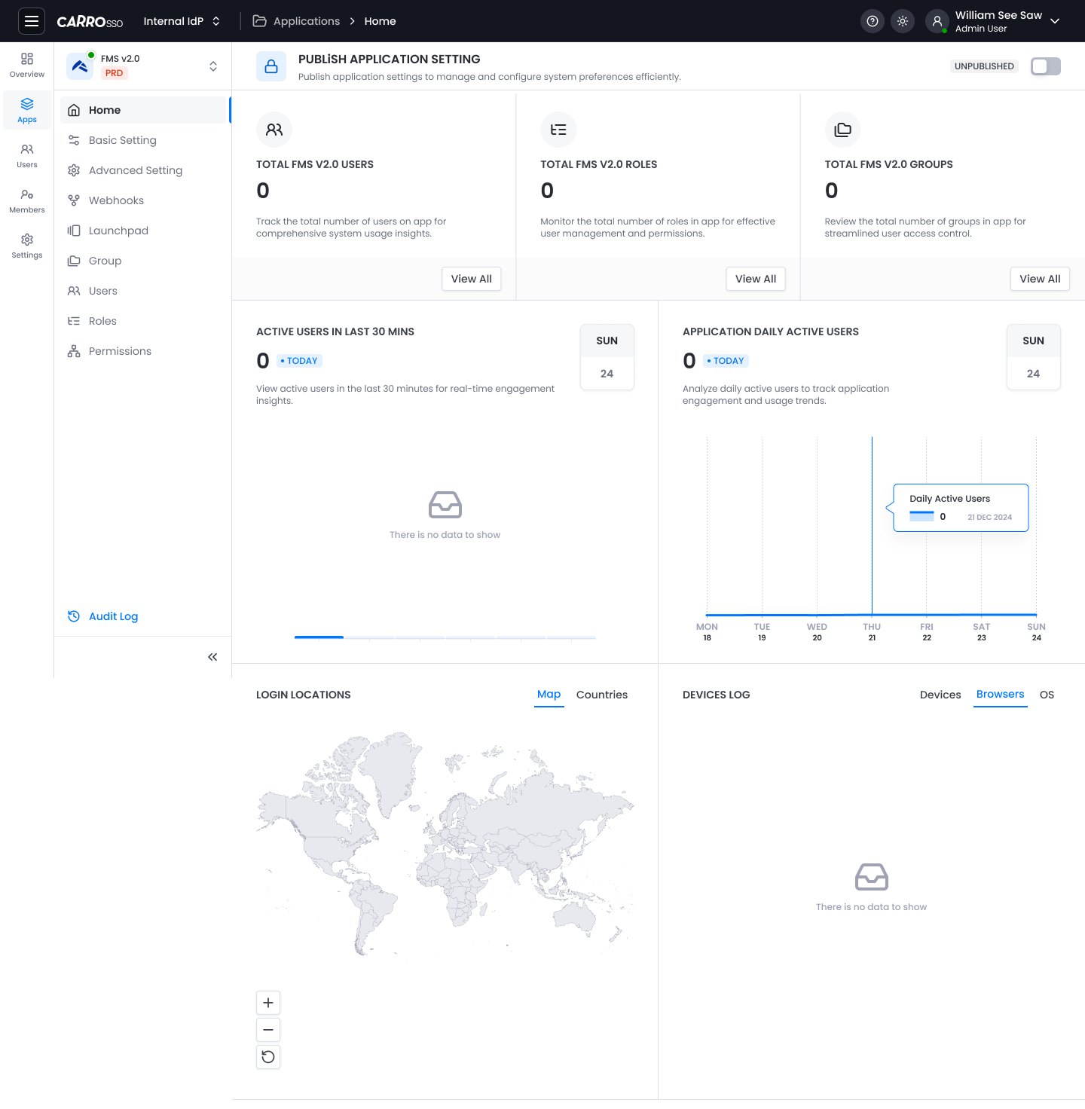Image resolution: width=1085 pixels, height=1109 pixels.
Task: Open the Audit Log link
Action: tap(113, 616)
